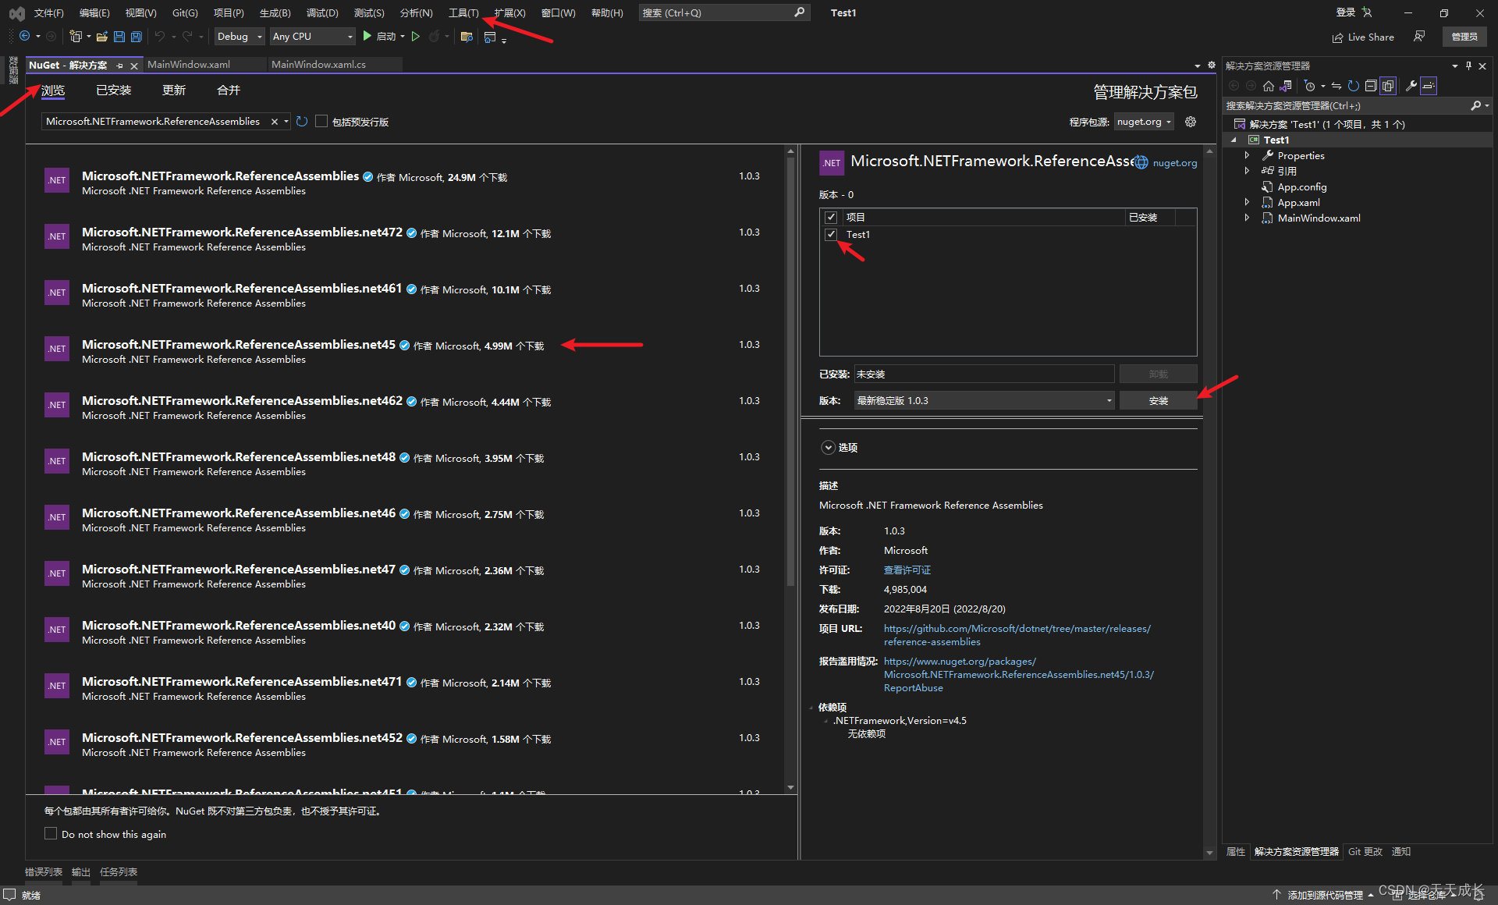Open the package version selection dropdown

(x=985, y=400)
